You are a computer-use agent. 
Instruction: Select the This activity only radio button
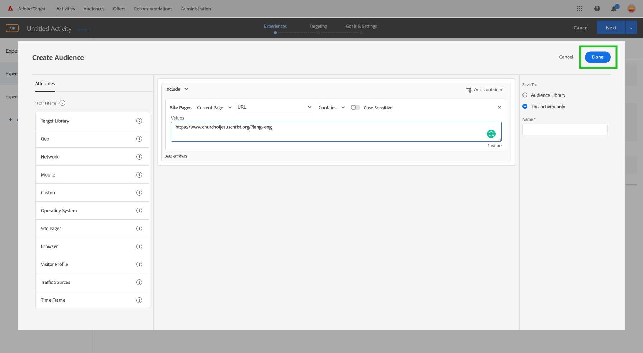click(x=525, y=107)
